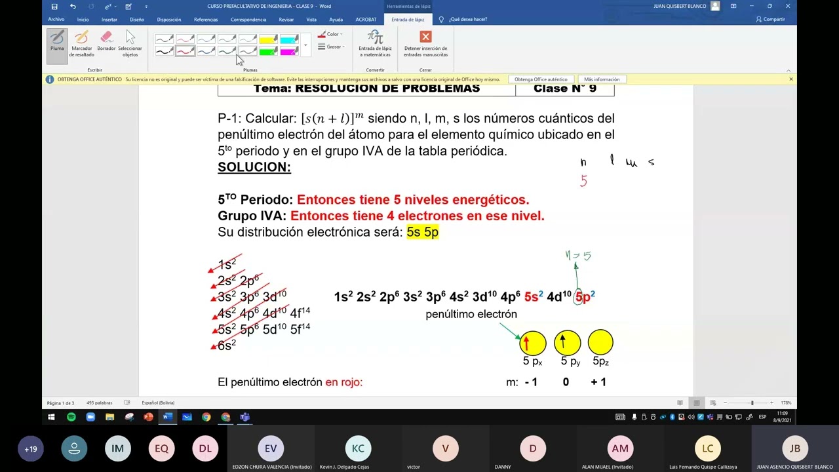Select EDZON CHURA VALENCIA participant tile
This screenshot has height=472, width=839.
[271, 449]
